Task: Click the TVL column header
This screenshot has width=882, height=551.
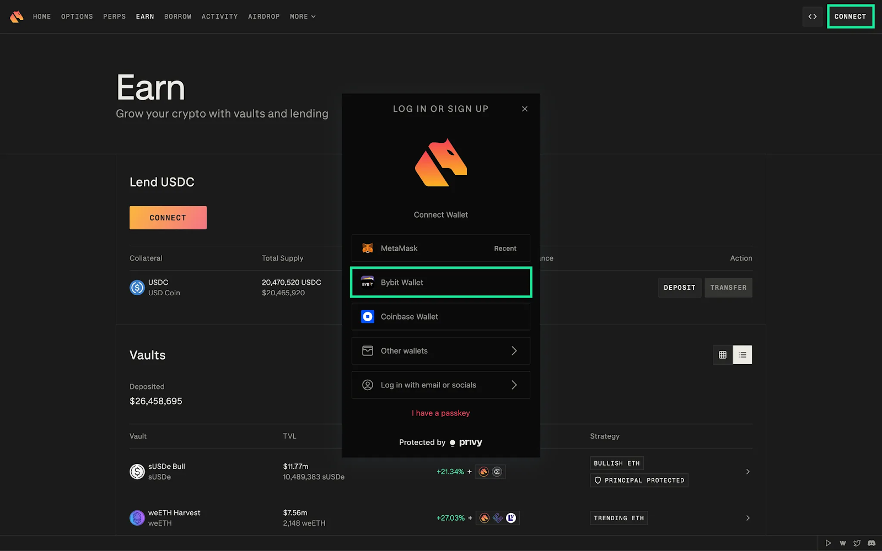Action: 289,436
